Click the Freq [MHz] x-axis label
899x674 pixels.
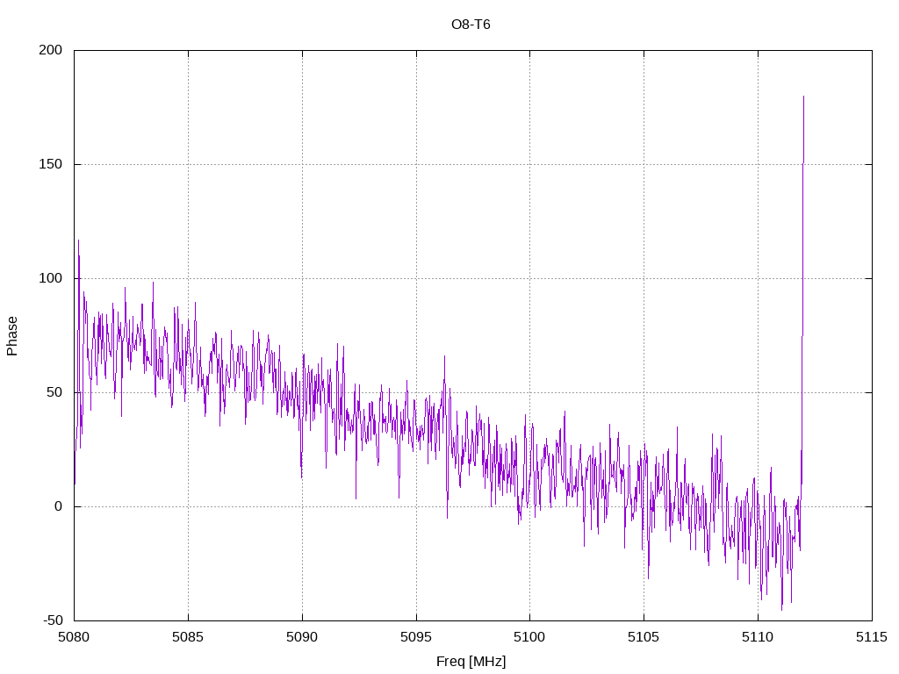pyautogui.click(x=471, y=662)
